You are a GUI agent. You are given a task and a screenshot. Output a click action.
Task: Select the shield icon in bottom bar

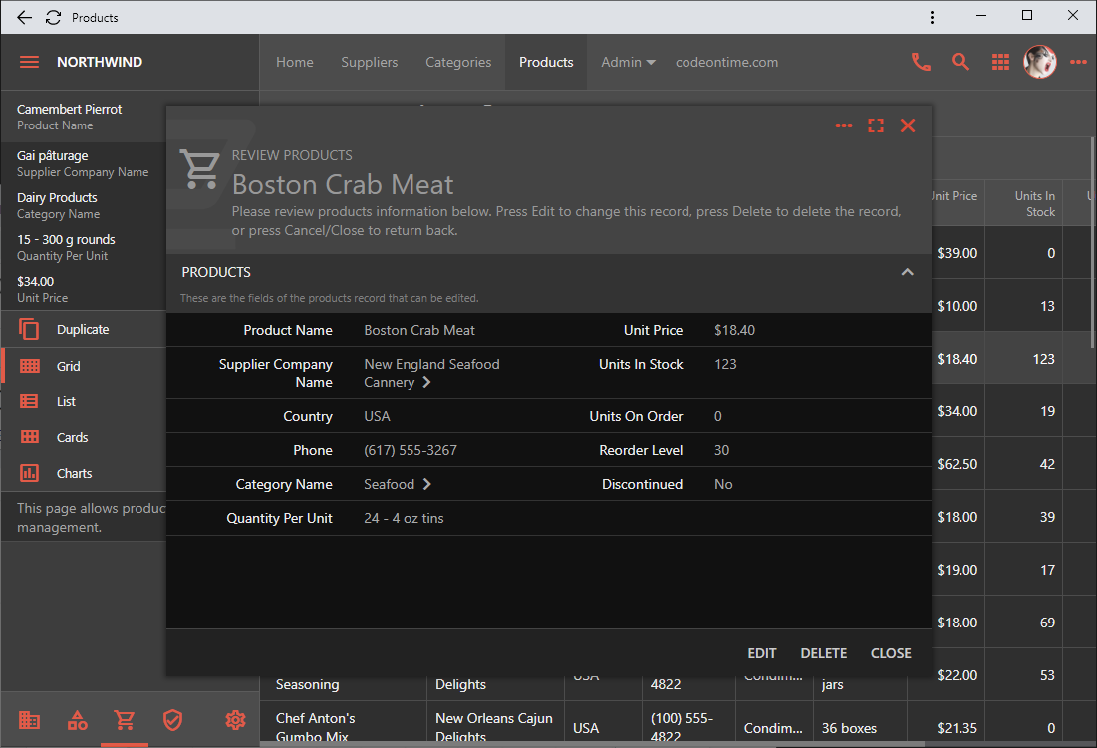(x=172, y=719)
